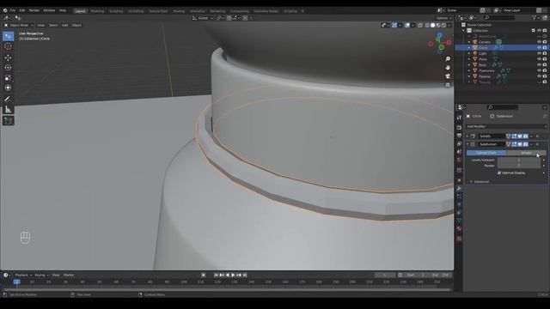The height and width of the screenshot is (309, 550).
Task: Open the Output properties tab
Action: point(459,136)
